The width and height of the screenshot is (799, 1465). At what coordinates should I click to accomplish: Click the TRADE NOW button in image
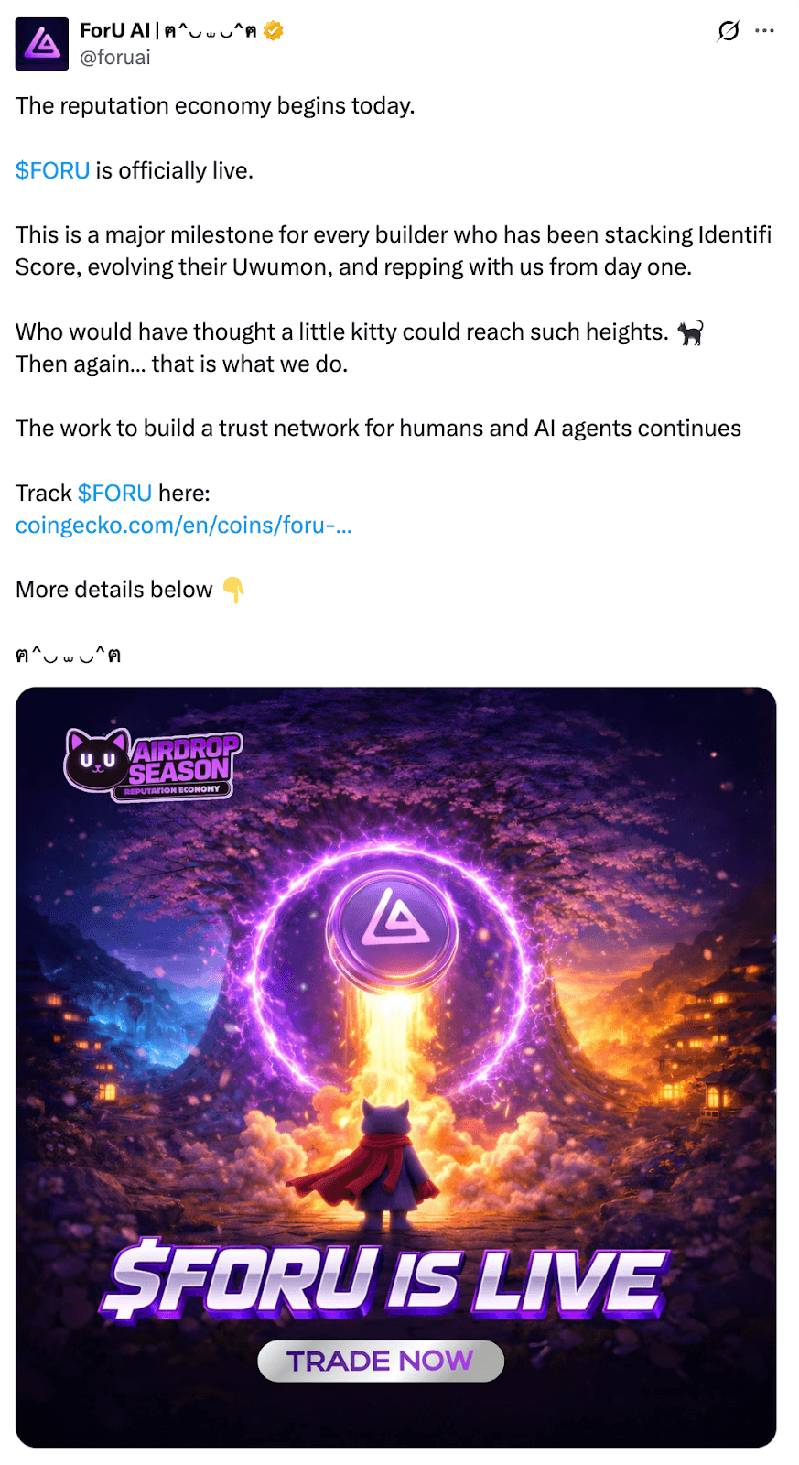coord(381,1362)
